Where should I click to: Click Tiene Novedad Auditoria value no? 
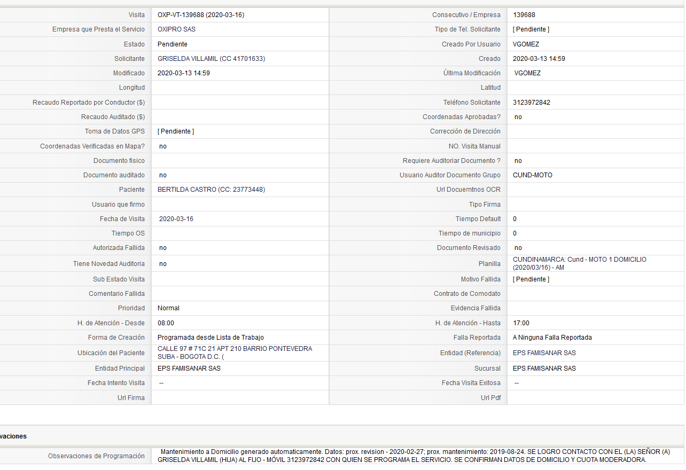[x=163, y=264]
